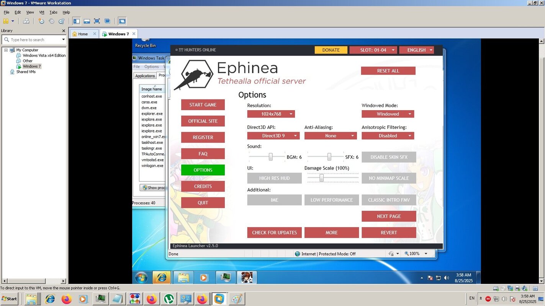
Task: Click the Windows 7 guest Start orb
Action: (141, 277)
